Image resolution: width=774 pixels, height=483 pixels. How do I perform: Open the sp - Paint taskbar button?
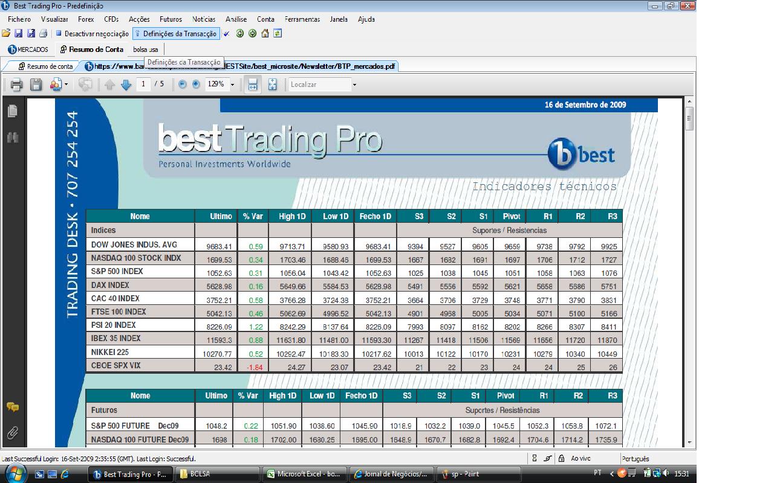[x=480, y=474]
